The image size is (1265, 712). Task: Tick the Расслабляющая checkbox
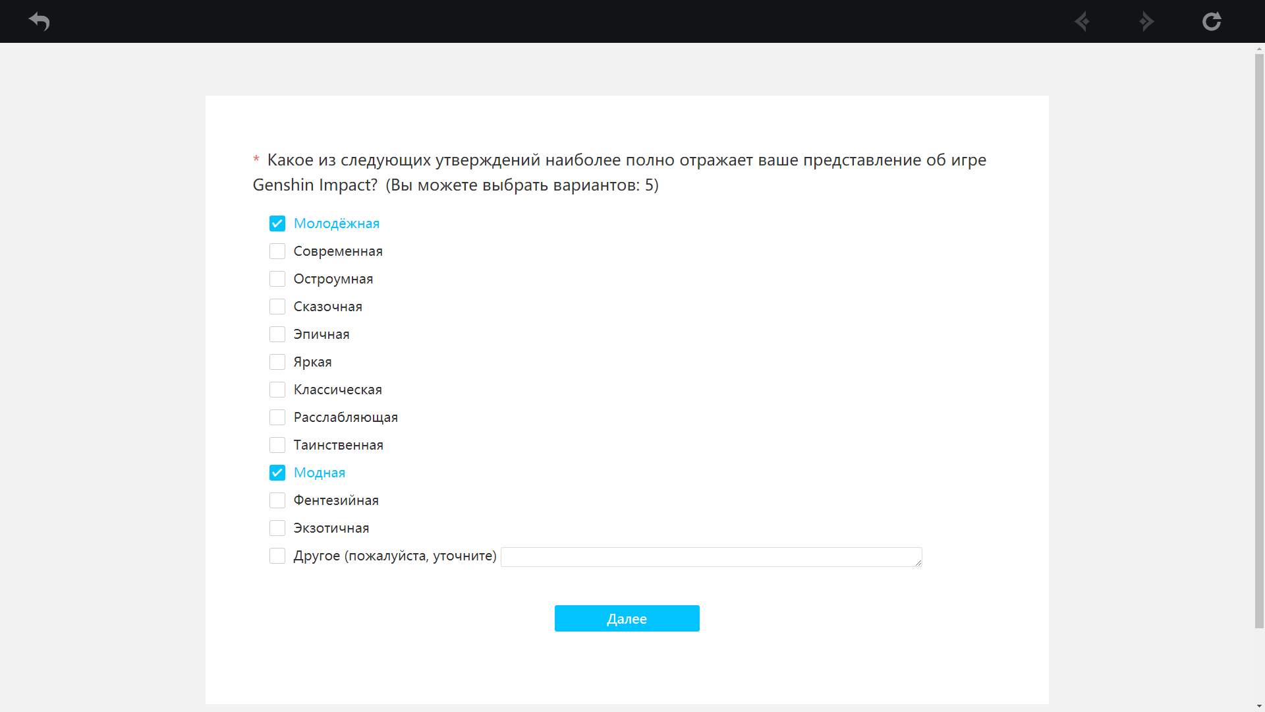pos(277,417)
